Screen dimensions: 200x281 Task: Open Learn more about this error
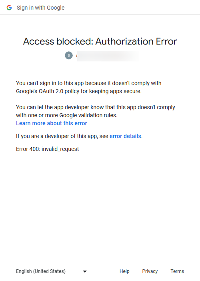point(52,123)
